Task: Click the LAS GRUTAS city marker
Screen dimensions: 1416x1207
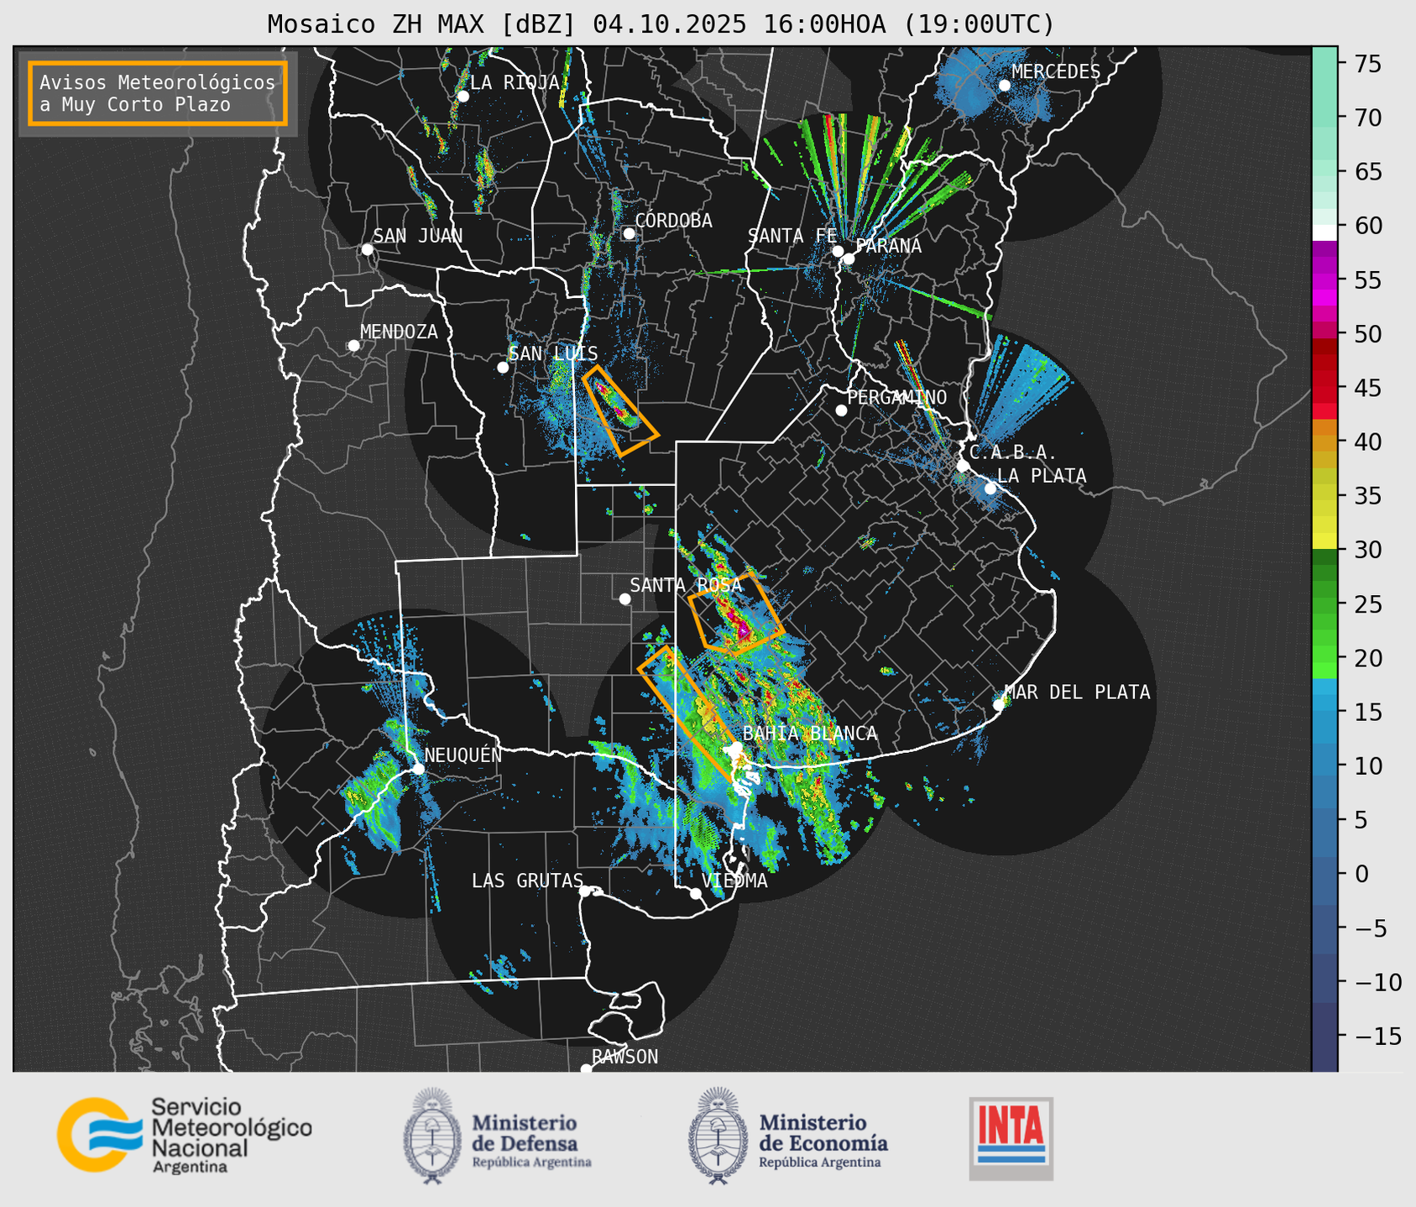Action: 585,891
